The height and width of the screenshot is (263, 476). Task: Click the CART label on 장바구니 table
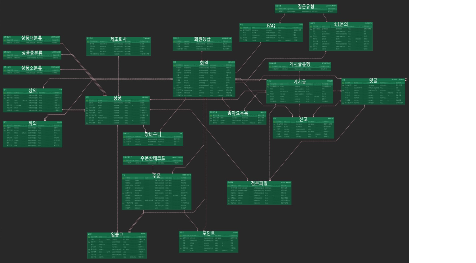pos(181,133)
